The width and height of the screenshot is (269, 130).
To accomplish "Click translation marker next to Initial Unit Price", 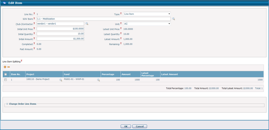I will pyautogui.click(x=34, y=28).
